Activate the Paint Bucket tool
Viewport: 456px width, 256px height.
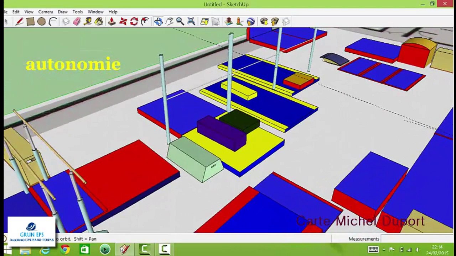click(99, 22)
